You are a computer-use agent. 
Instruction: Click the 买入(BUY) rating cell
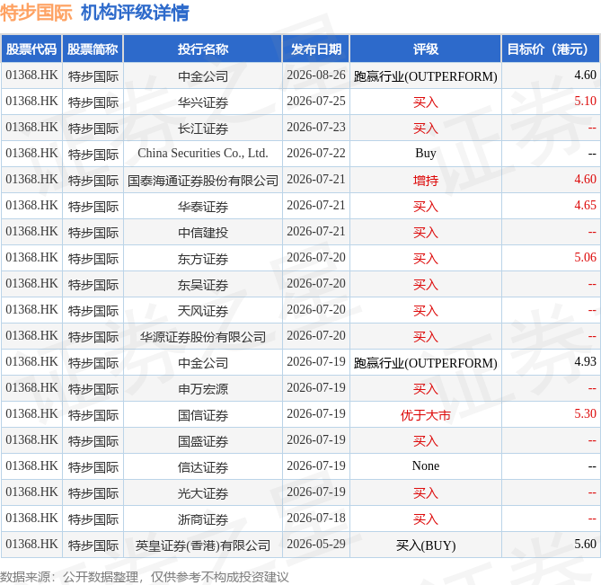click(x=426, y=545)
